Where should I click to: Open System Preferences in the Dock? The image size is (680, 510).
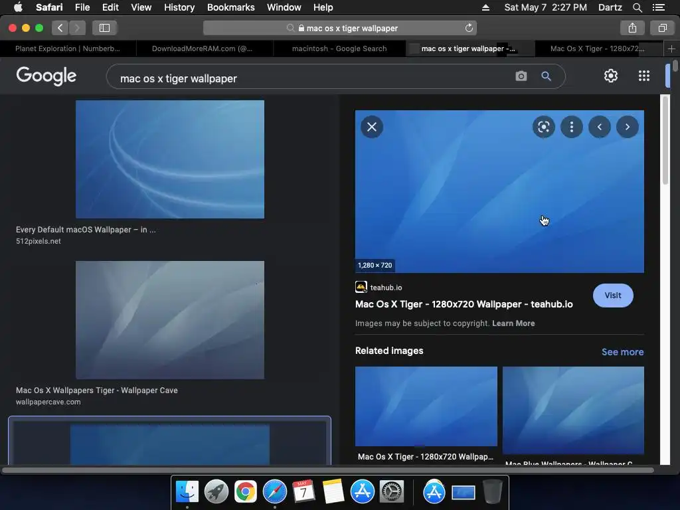(x=392, y=491)
